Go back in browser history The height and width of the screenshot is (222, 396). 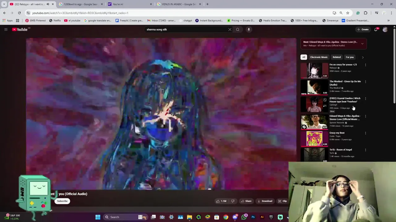point(4,13)
